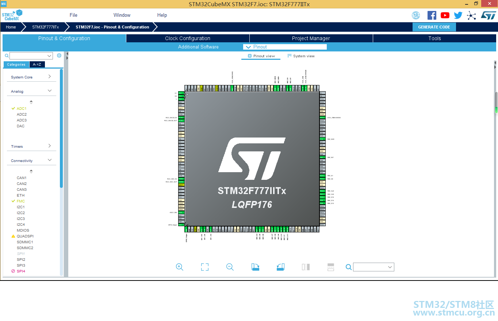
Task: Rotate the chip clockwise
Action: [x=255, y=267]
